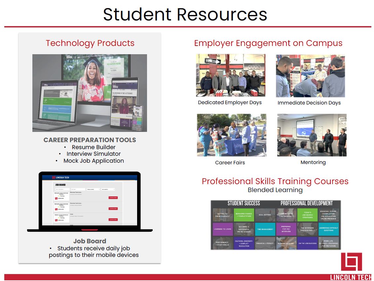Open the Mentoring classroom photo
Viewport: 374px width, 281px height.
click(312, 135)
